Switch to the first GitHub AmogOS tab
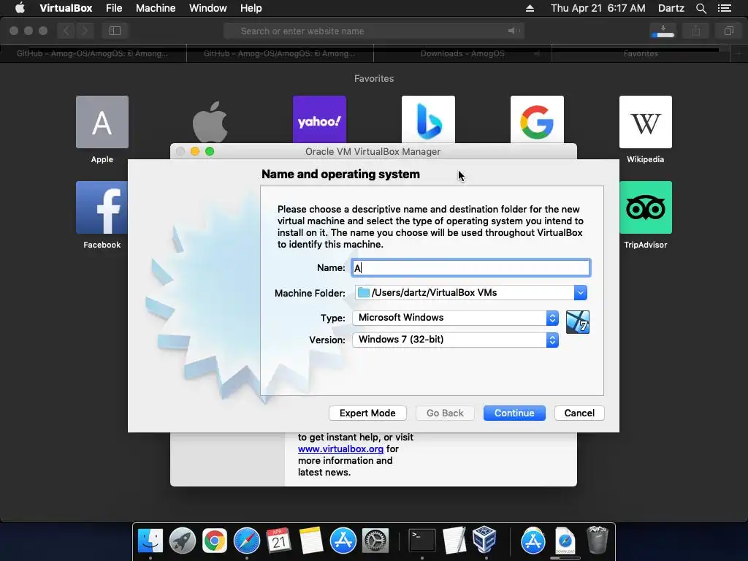Viewport: 748px width, 561px height. pyautogui.click(x=93, y=53)
